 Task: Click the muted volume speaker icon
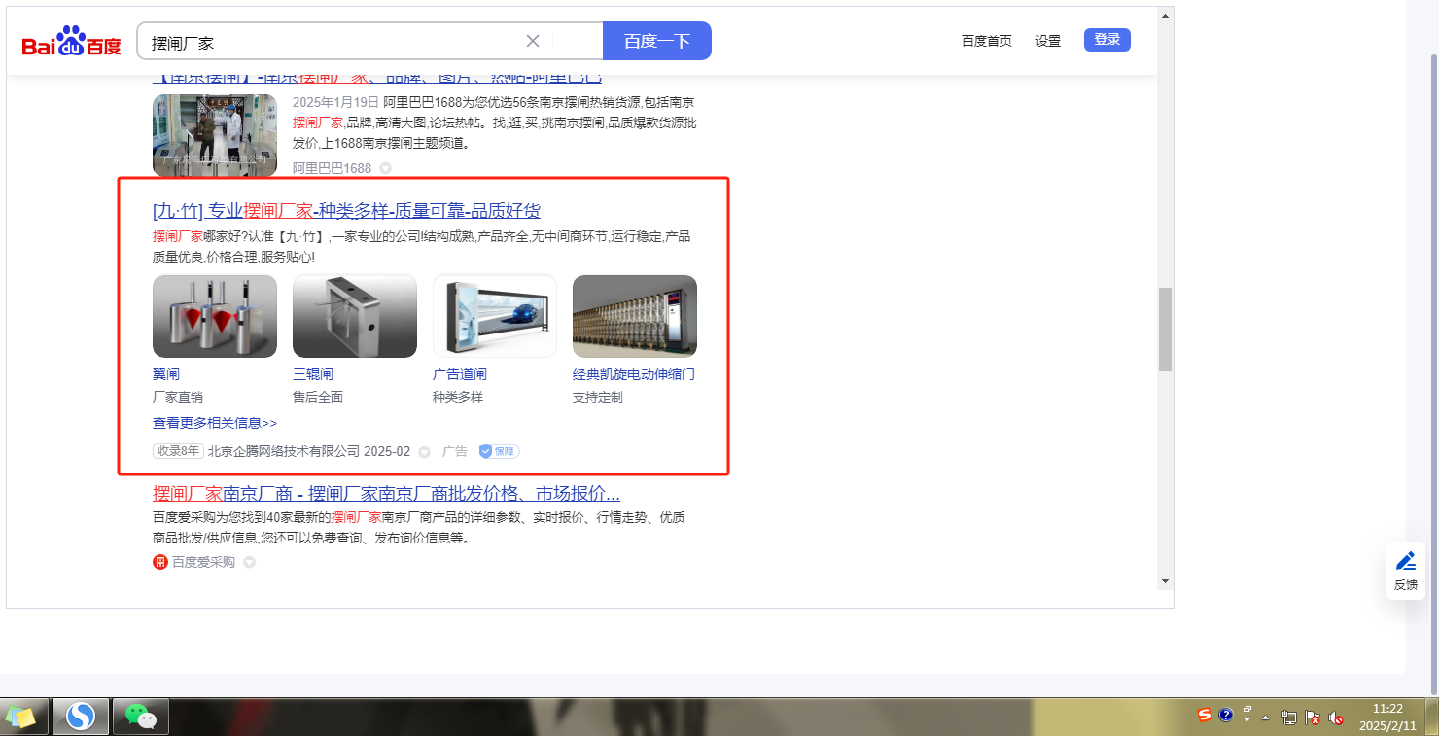click(1336, 718)
